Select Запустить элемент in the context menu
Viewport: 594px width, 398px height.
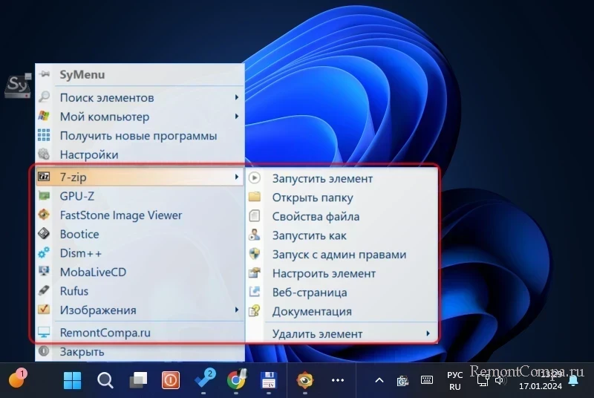322,178
